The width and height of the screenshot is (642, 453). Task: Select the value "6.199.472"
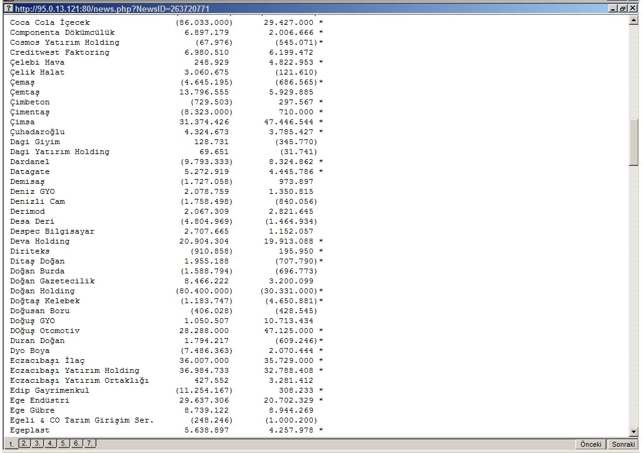(x=291, y=52)
